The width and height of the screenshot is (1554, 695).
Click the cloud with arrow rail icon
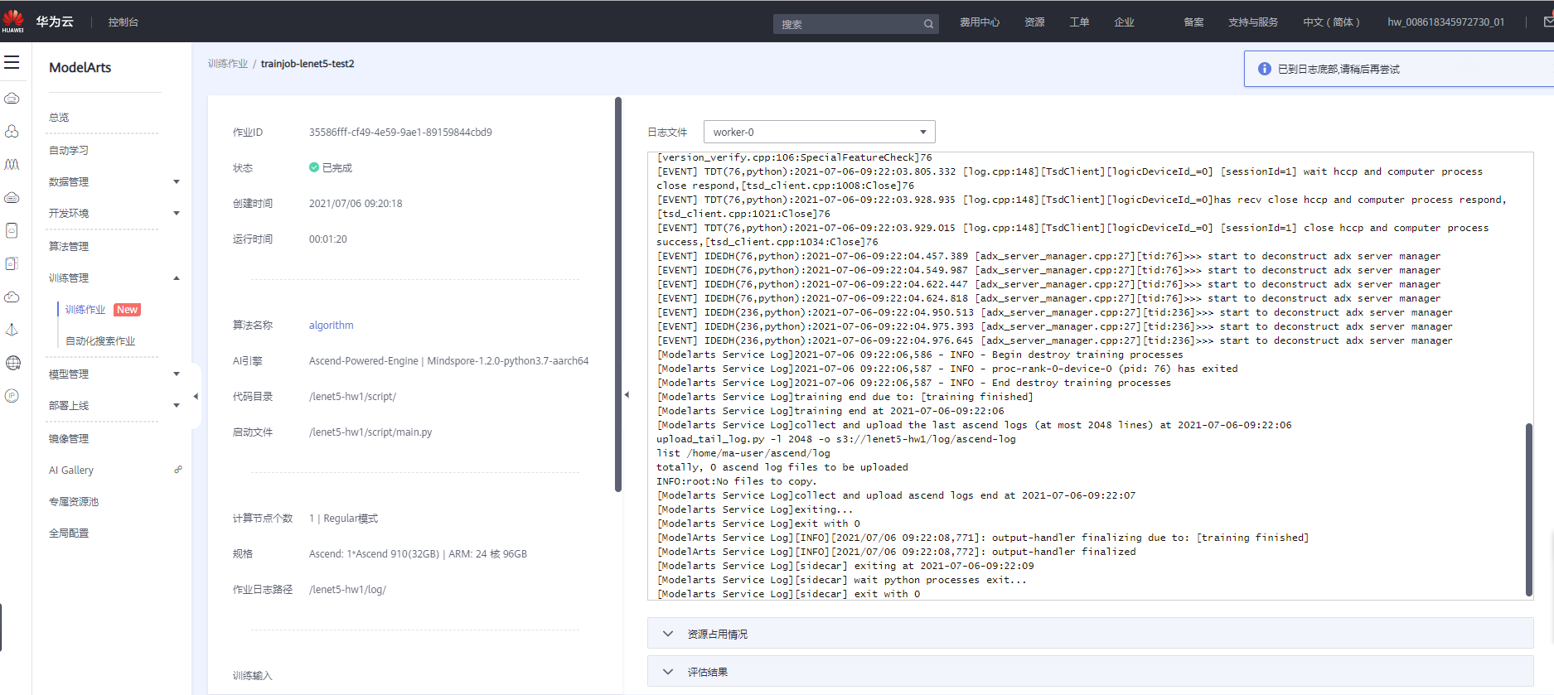coord(12,297)
